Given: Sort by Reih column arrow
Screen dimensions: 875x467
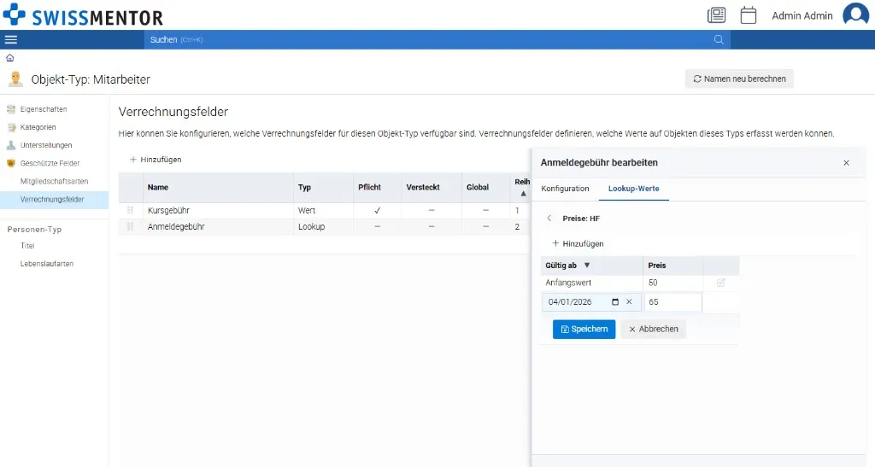Looking at the screenshot, I should [523, 194].
